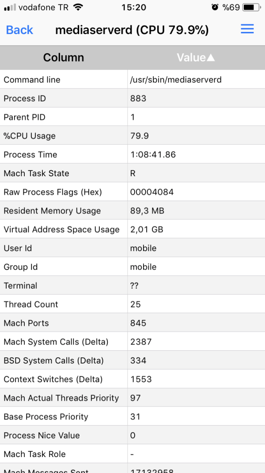Image resolution: width=265 pixels, height=473 pixels.
Task: Sort by the Value header
Action: 191,58
